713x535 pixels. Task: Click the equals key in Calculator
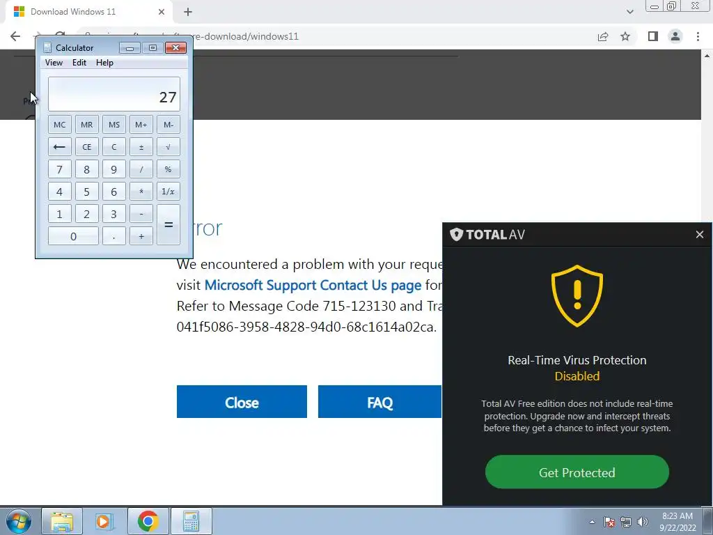tap(169, 225)
